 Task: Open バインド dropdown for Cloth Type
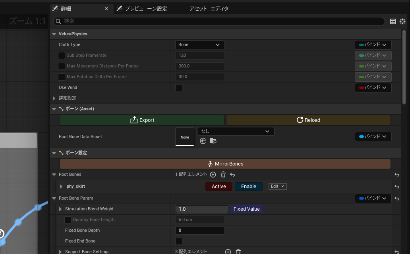pos(373,45)
